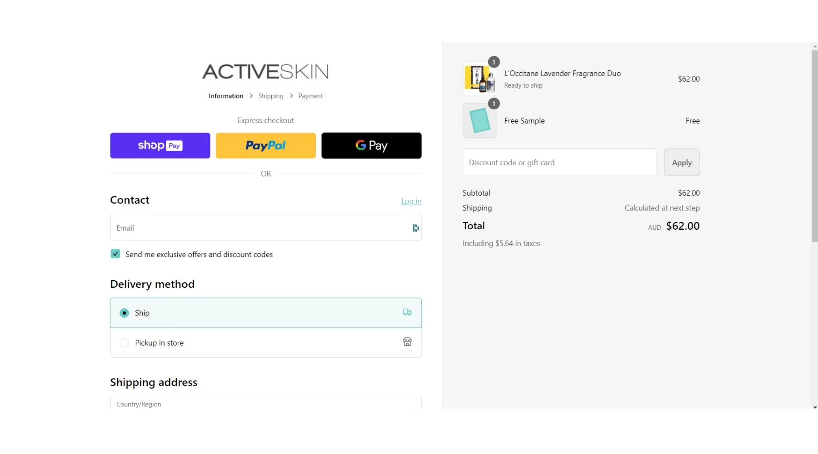Select the Ship delivery radio button

[124, 313]
